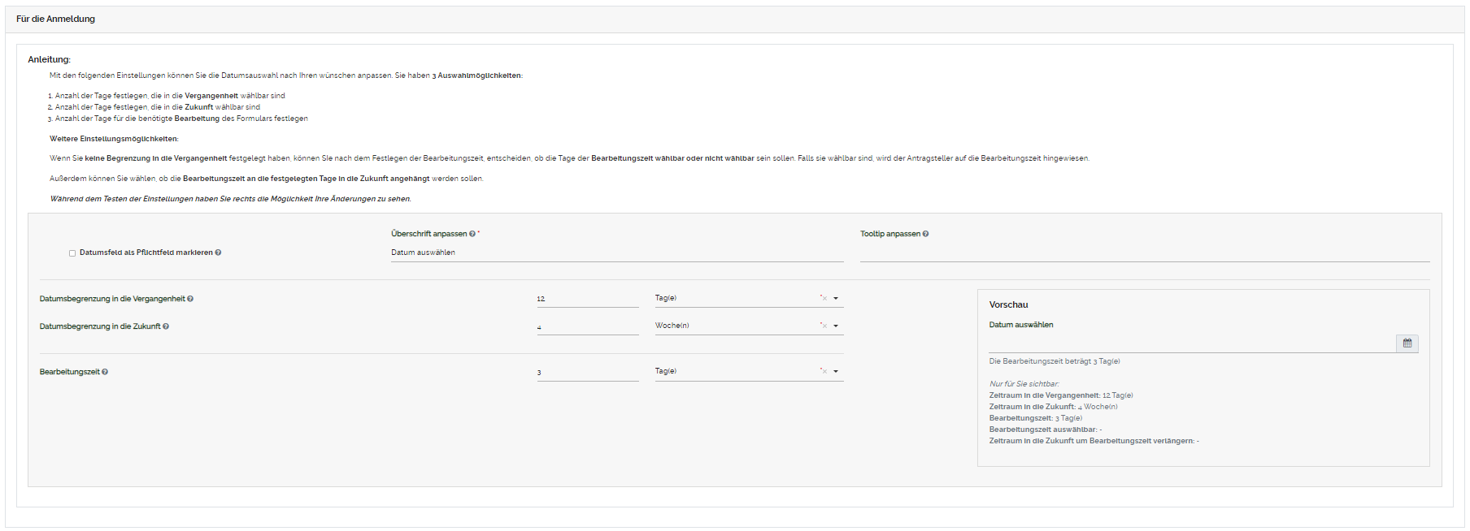1470x531 pixels.
Task: Click the Zukunft number field showing 4
Action: tap(587, 326)
